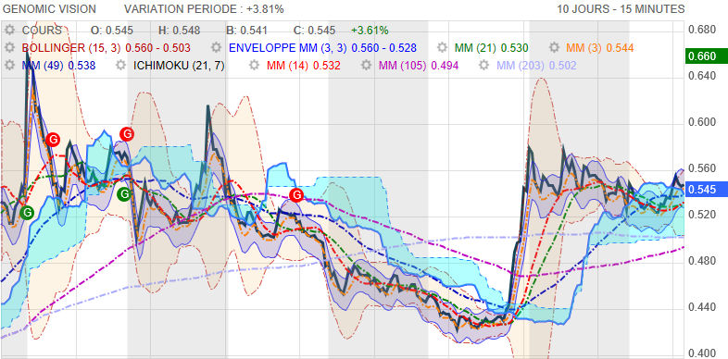Image resolution: width=728 pixels, height=359 pixels.
Task: Open settings gear for COURS indicator
Action: click(x=9, y=31)
